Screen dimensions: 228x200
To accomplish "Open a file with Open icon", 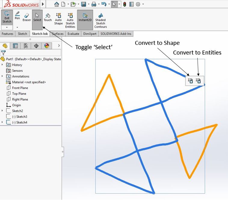I will pyautogui.click(x=73, y=4).
